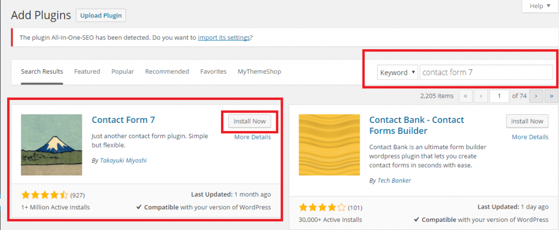Screen dimensions: 559x230
Task: Open the Popular plugins tab
Action: click(123, 72)
